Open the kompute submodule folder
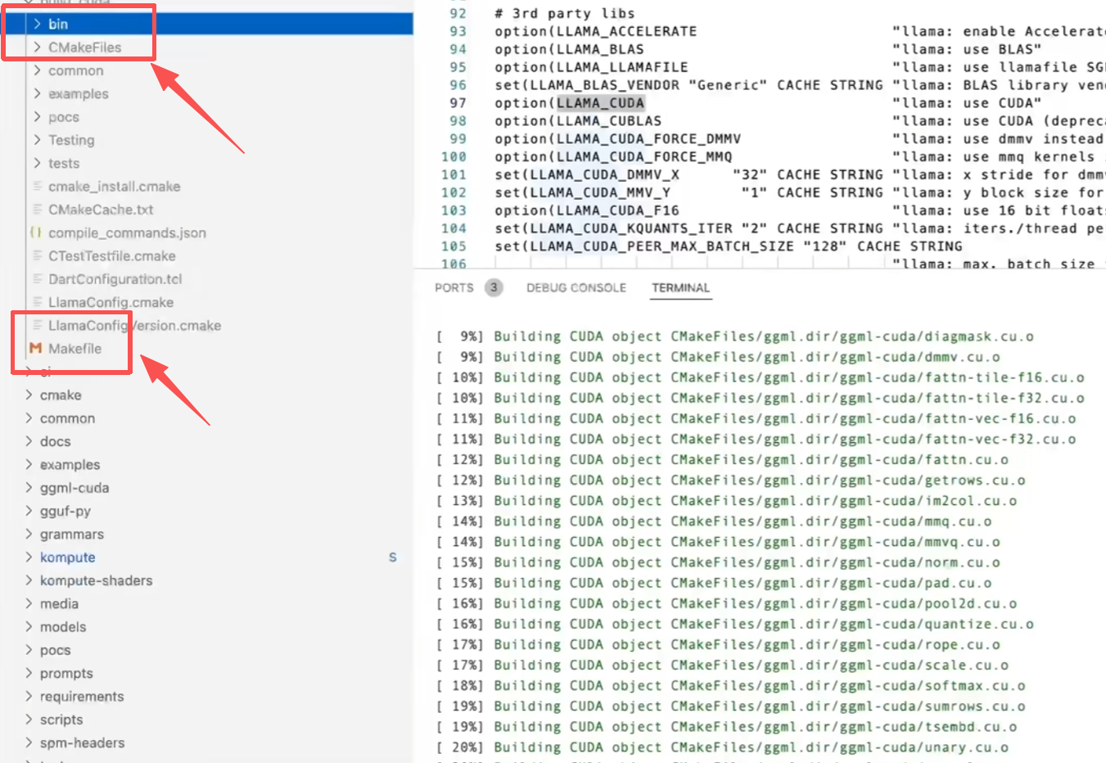This screenshot has width=1106, height=763. click(68, 558)
